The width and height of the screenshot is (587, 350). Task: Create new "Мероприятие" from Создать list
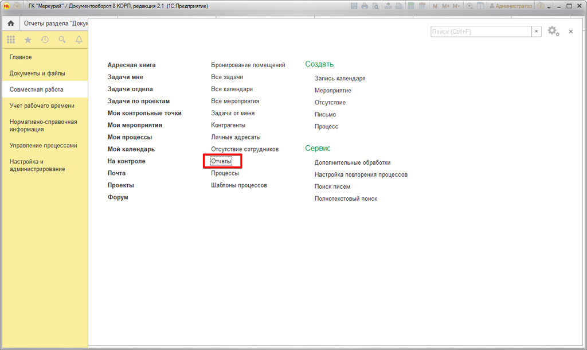pyautogui.click(x=332, y=91)
